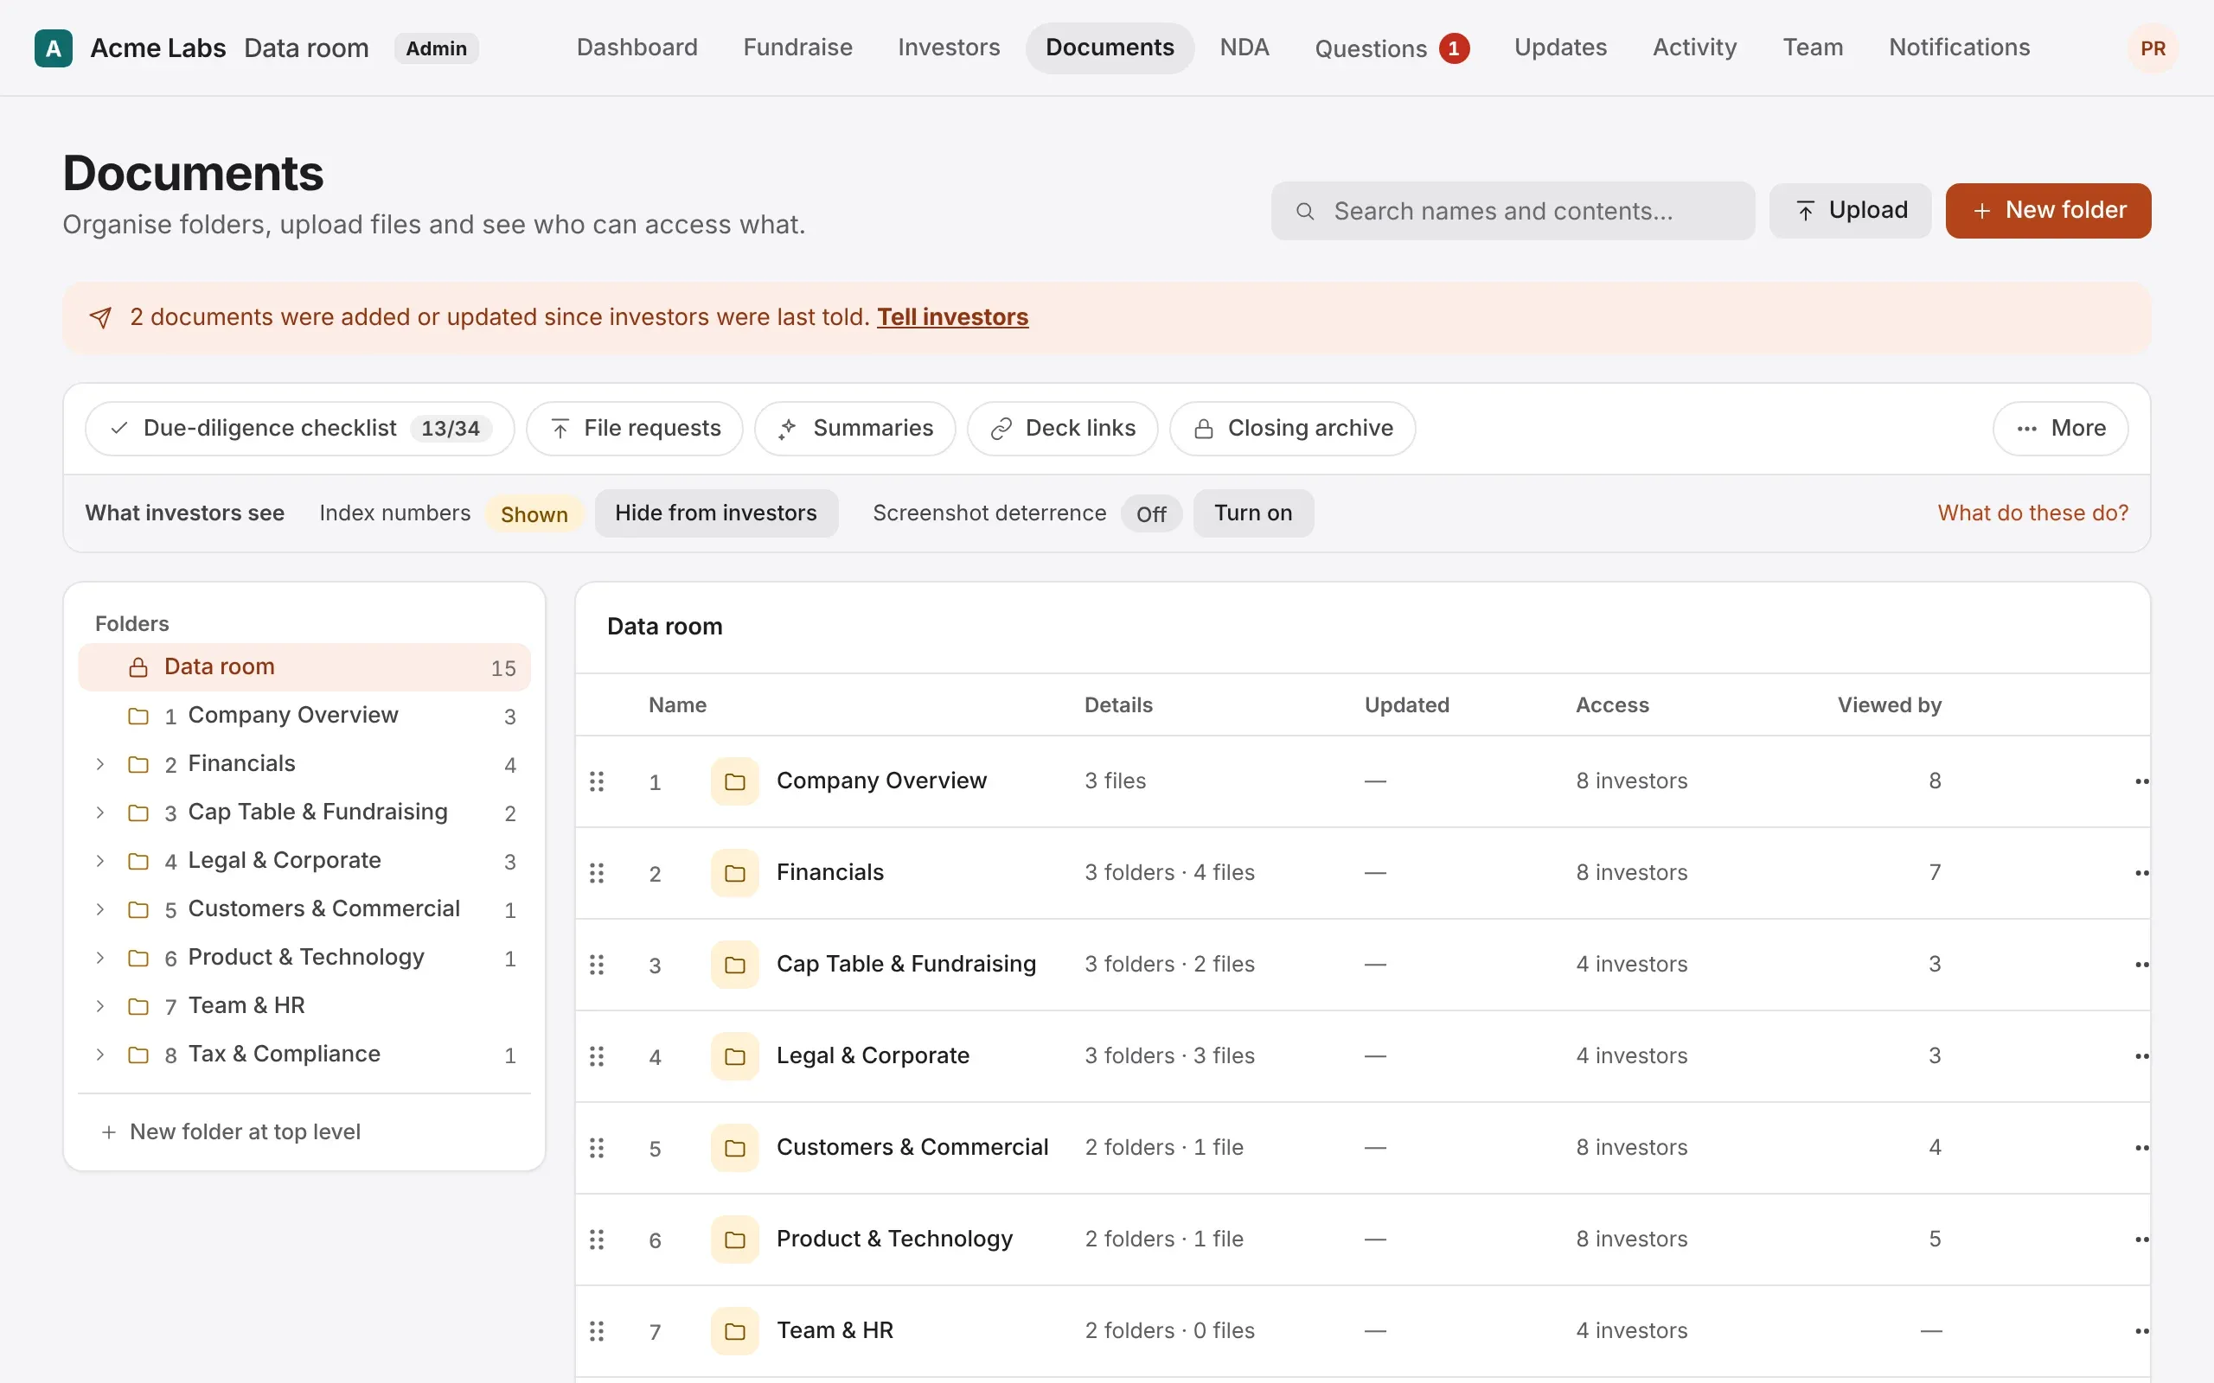
Task: Click the What do these do? link
Action: pos(2033,513)
